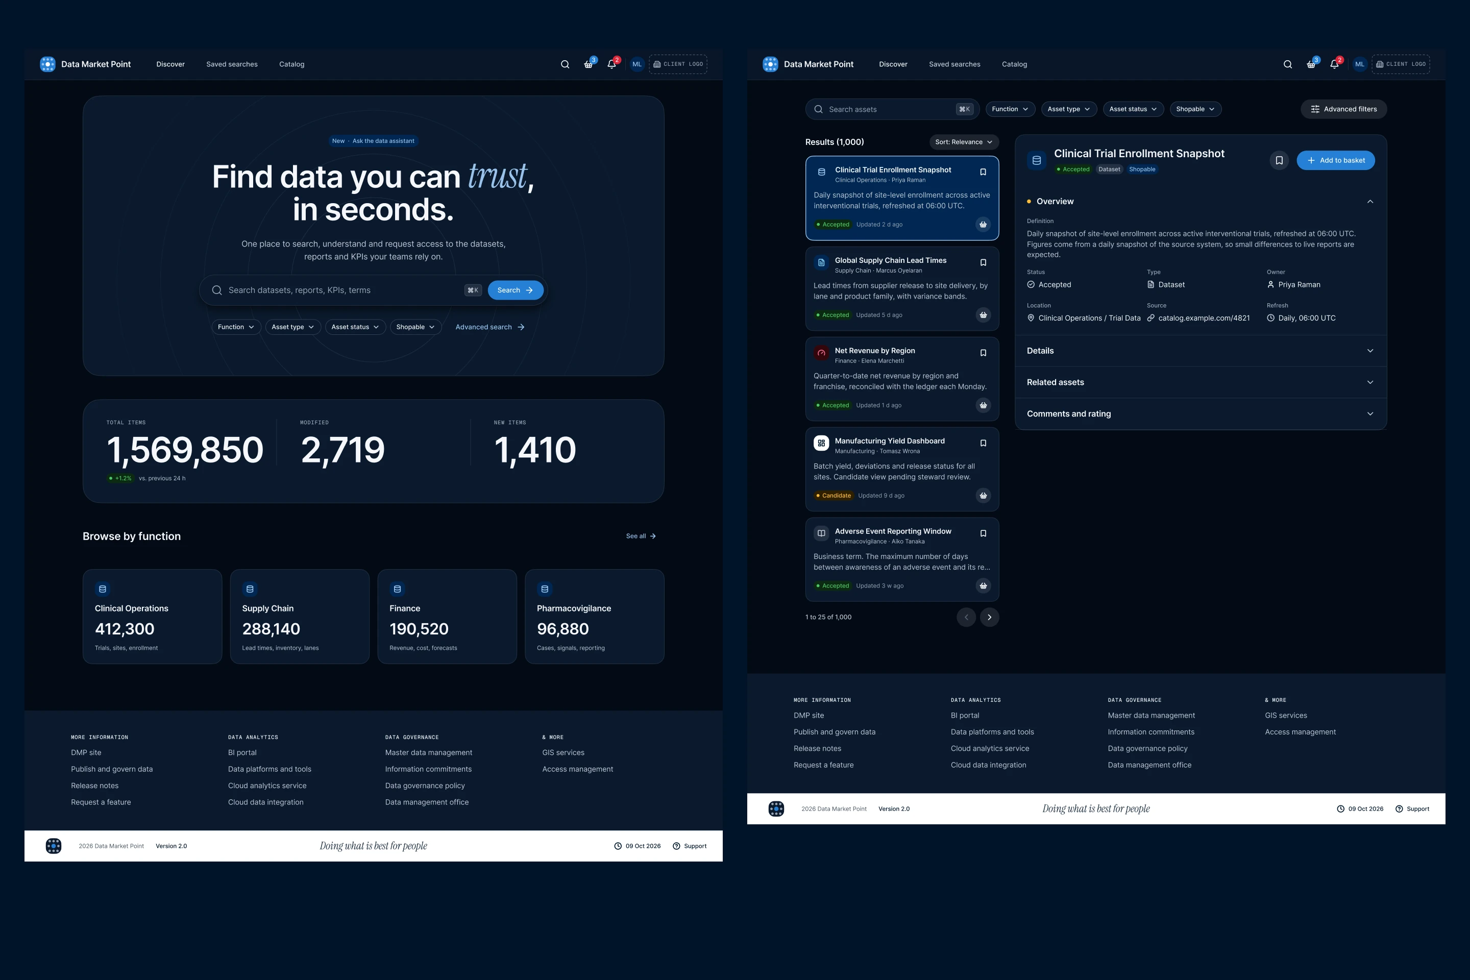Open notifications bell in right page header
Image resolution: width=1470 pixels, height=980 pixels.
click(x=1334, y=64)
